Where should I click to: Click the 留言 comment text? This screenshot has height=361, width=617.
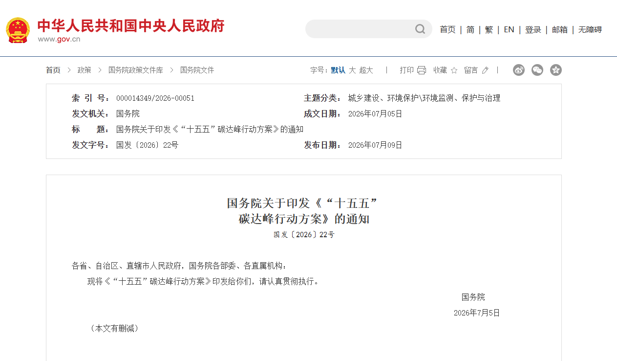pos(471,70)
